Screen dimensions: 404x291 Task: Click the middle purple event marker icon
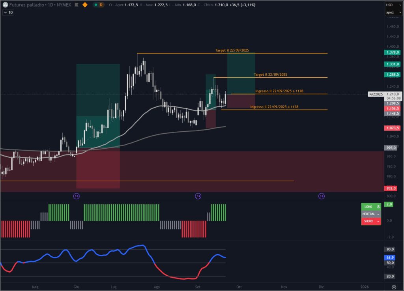coord(198,196)
